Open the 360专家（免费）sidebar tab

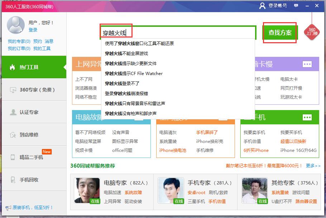pos(34,90)
